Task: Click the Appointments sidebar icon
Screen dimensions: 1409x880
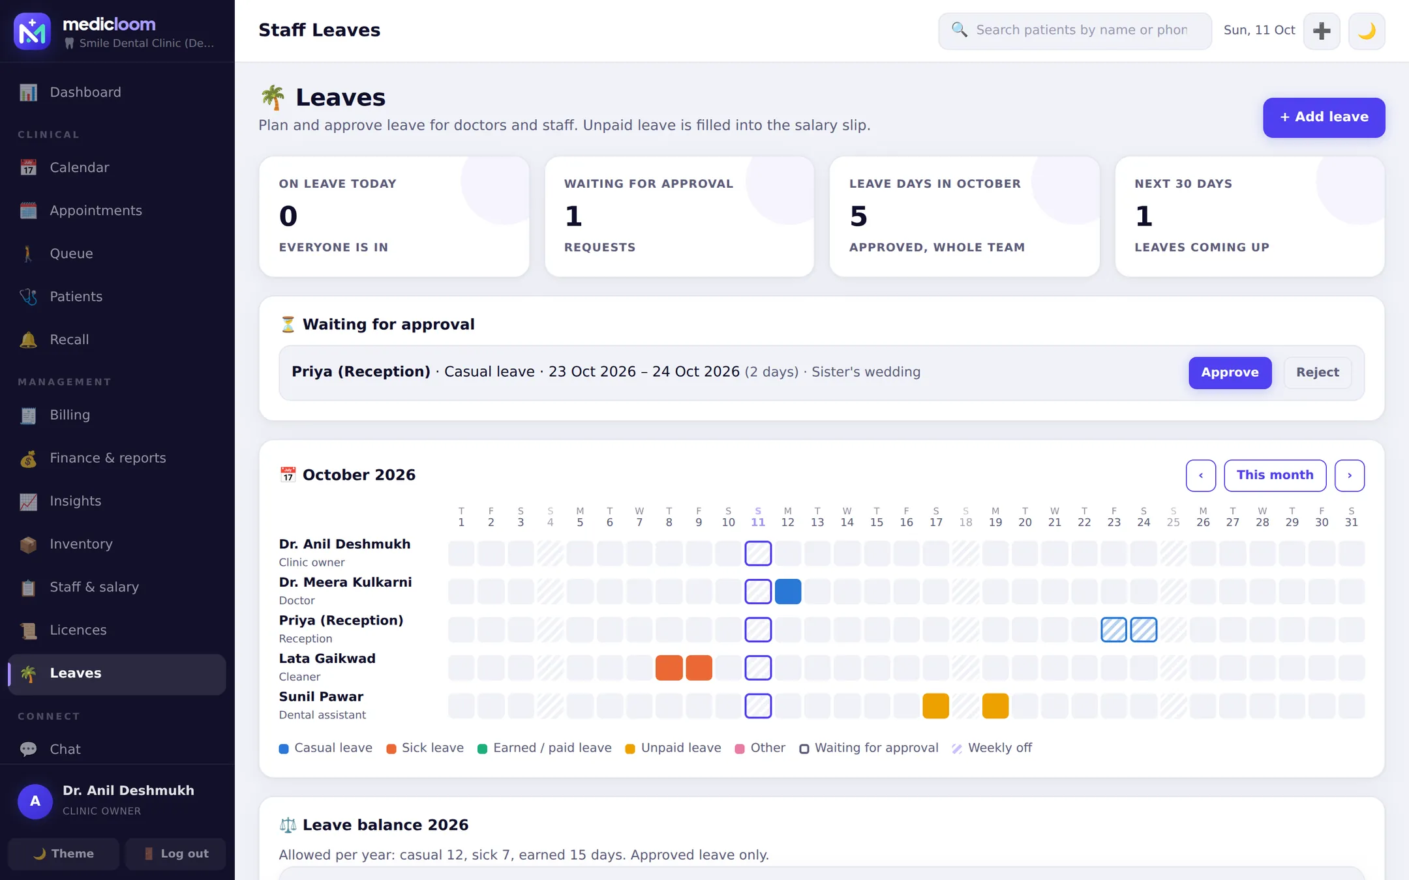Action: pyautogui.click(x=28, y=211)
